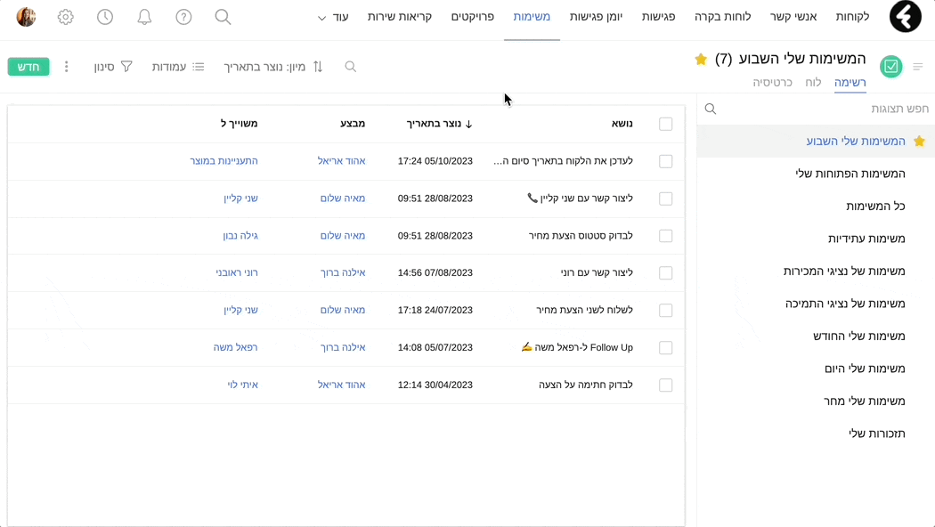Check the ליצור קשר עם שני קליין row

665,199
